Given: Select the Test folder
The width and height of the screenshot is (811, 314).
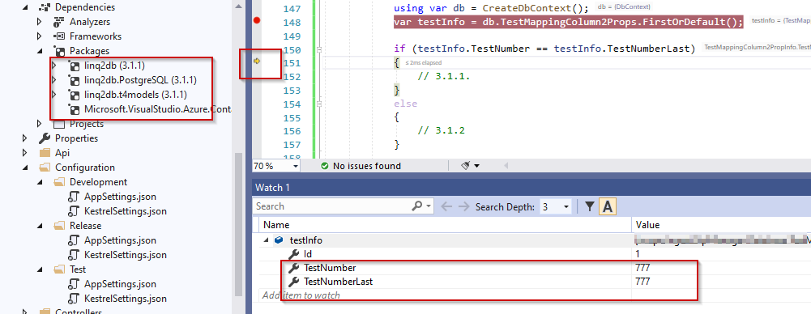Looking at the screenshot, I should (78, 269).
